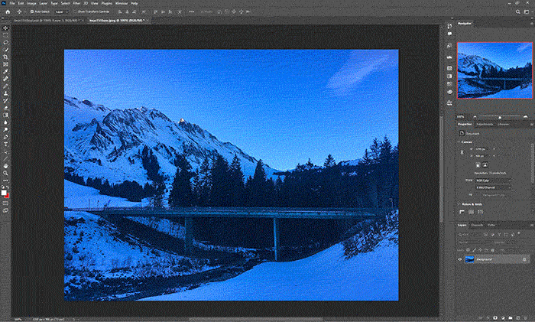Click the Navigator preview thumbnail

[x=494, y=70]
